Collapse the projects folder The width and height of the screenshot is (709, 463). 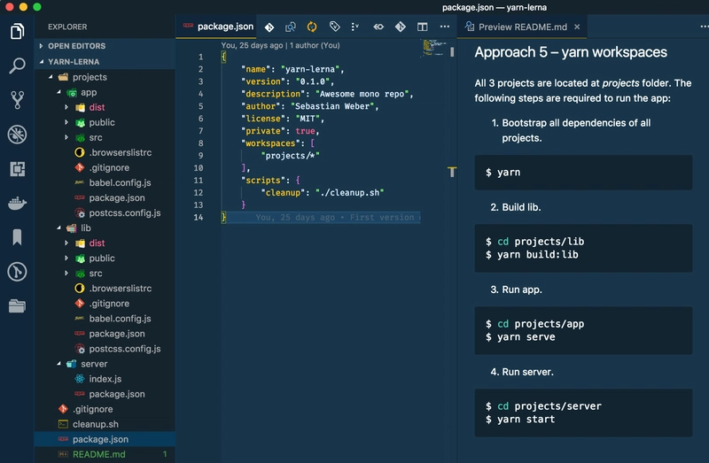click(90, 77)
